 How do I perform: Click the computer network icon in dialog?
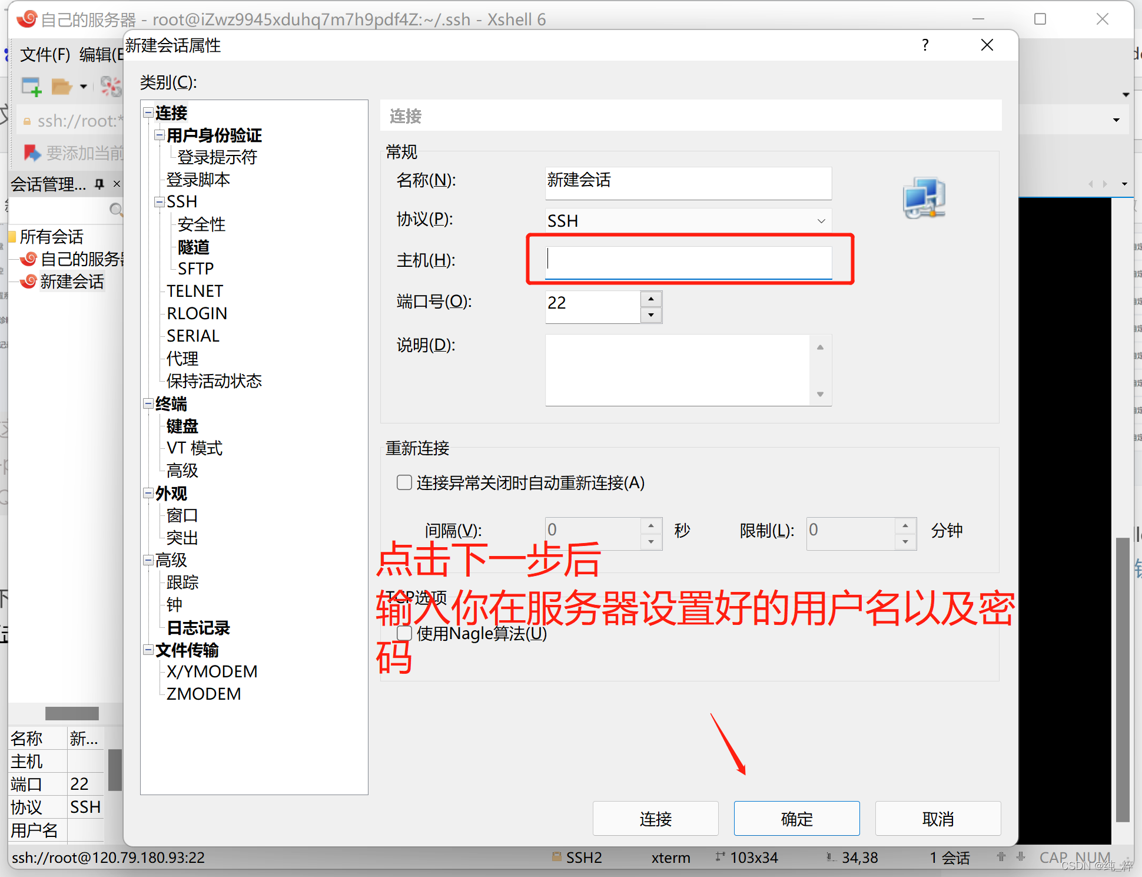pos(924,198)
